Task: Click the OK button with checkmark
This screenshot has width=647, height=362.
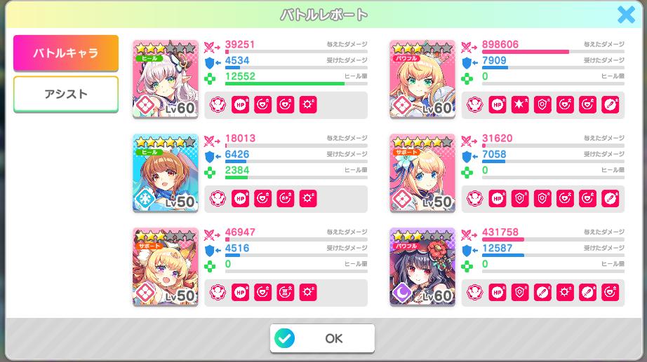Action: tap(322, 338)
